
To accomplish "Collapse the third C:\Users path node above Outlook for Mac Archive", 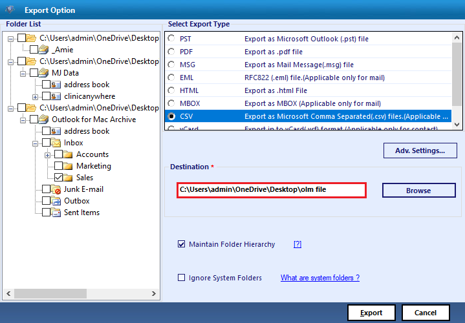I will tap(11, 109).
